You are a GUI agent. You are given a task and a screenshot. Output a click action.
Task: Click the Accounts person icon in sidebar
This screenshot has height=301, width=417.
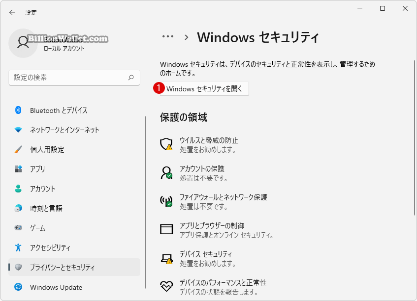[18, 189]
